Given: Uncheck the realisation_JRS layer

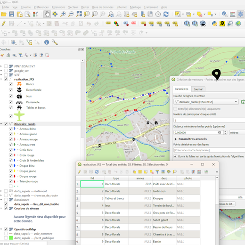Looking at the screenshot, I should pos(6,79).
